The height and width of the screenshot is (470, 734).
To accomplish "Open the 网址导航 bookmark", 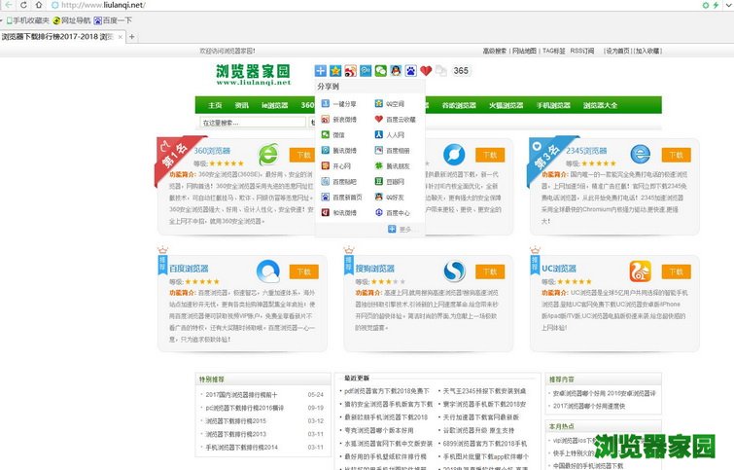I will [72, 20].
